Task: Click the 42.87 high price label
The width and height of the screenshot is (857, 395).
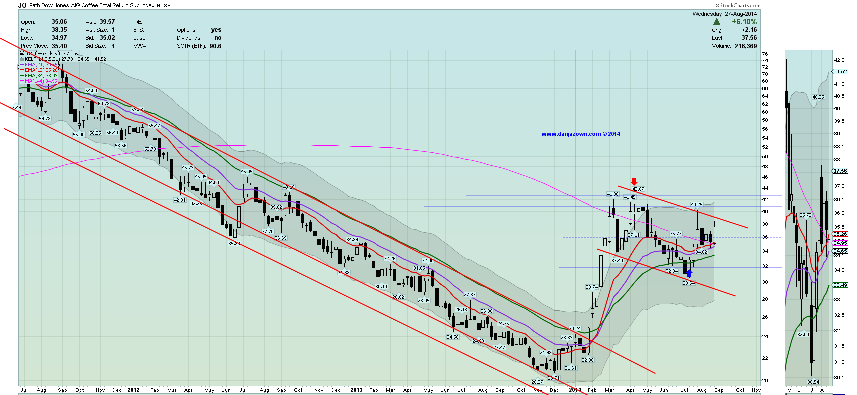Action: coord(638,189)
